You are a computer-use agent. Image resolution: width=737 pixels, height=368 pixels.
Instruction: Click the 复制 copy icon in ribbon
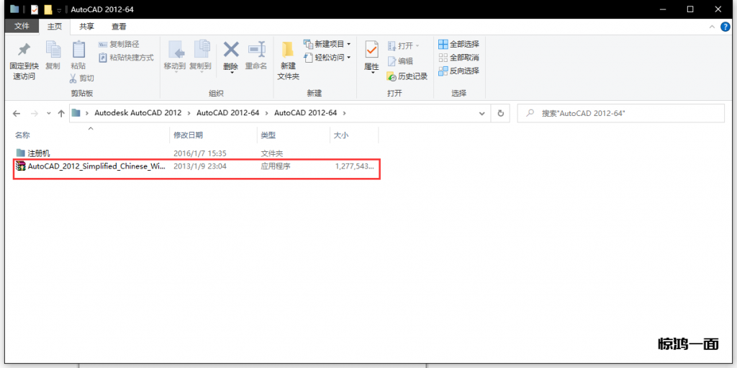(53, 50)
